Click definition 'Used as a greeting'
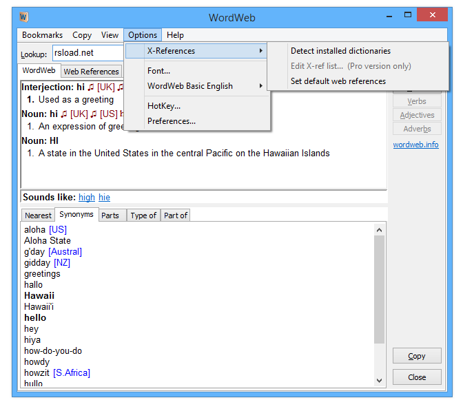Viewport: 463px width, 411px height. pos(76,100)
